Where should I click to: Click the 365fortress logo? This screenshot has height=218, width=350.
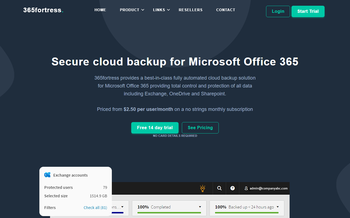tap(43, 10)
